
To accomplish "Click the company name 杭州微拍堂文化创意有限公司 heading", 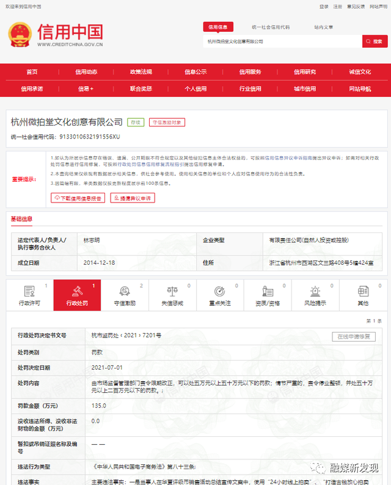I will 67,122.
